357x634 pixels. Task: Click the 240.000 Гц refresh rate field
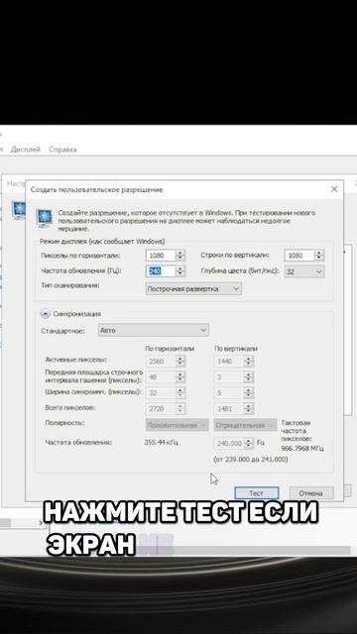229,444
